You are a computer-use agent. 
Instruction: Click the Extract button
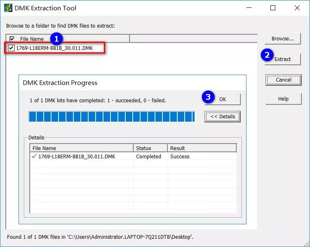tap(282, 59)
